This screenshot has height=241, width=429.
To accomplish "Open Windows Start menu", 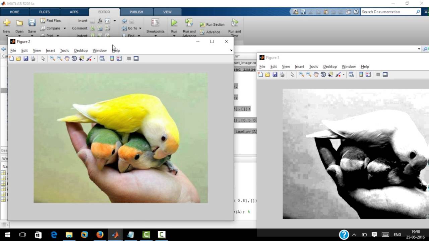I will (x=7, y=235).
